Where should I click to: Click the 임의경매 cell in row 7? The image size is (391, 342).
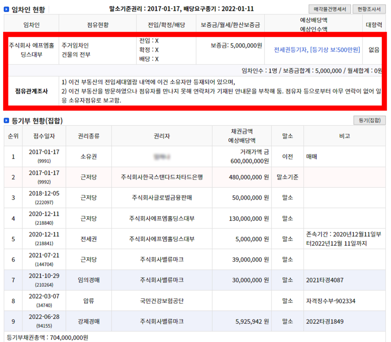89,280
